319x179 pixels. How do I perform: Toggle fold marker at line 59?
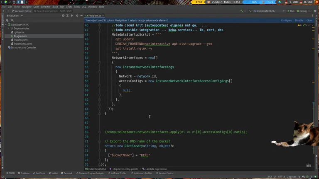pyautogui.click(x=100, y=86)
